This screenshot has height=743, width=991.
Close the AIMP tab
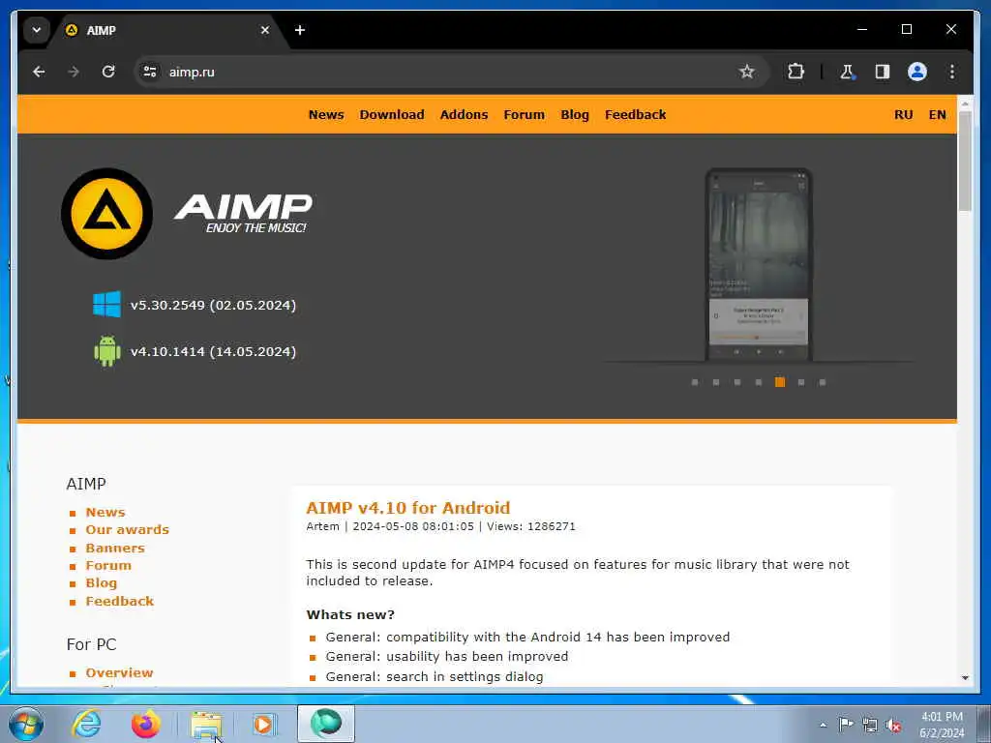coord(265,30)
